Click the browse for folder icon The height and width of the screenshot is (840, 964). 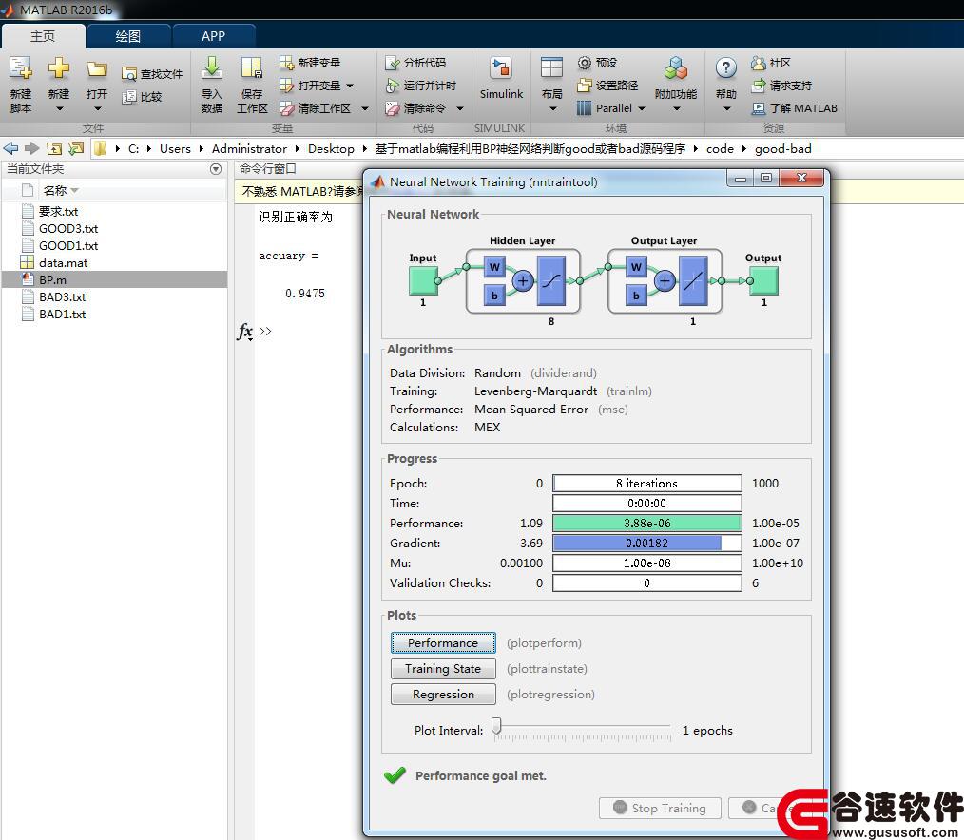(x=76, y=148)
